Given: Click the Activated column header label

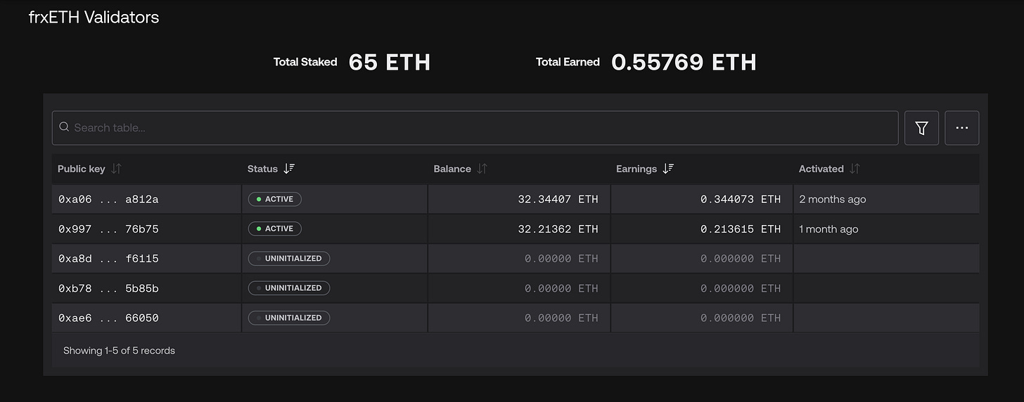Looking at the screenshot, I should click(821, 169).
